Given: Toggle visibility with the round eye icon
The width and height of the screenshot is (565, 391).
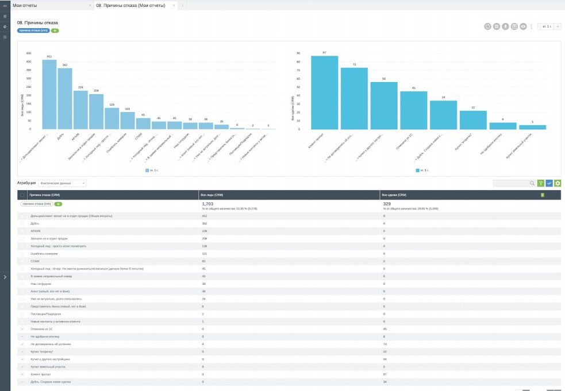Looking at the screenshot, I should coord(523,26).
